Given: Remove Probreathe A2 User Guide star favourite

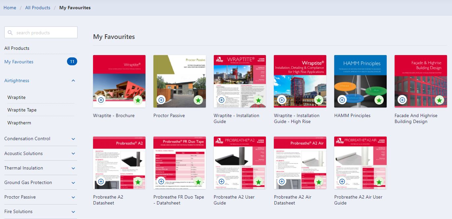Looking at the screenshot, I should point(258,182).
